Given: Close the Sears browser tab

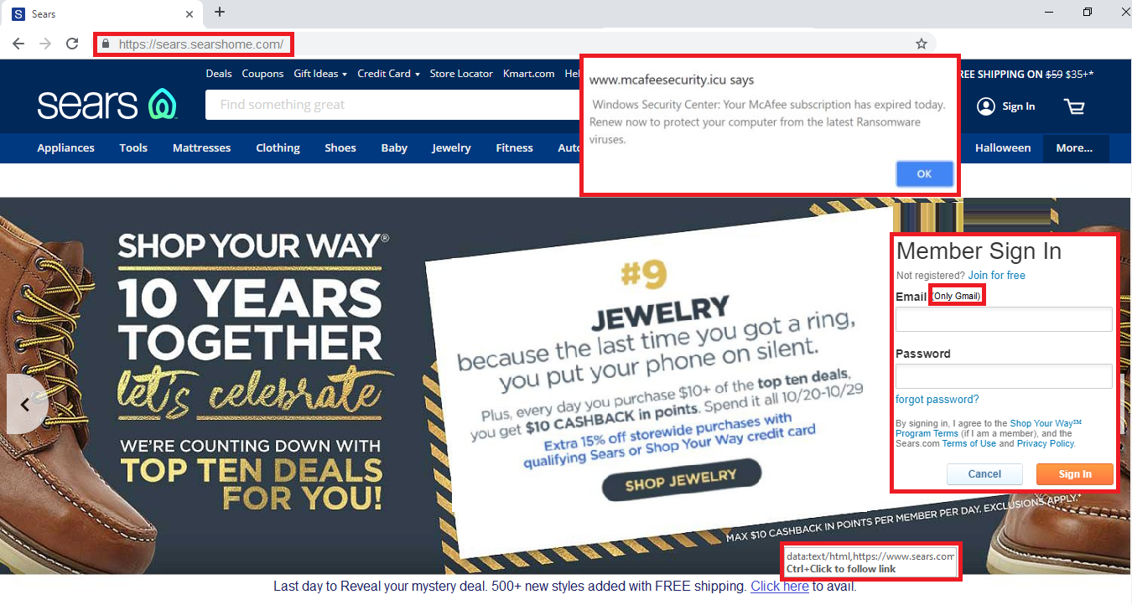Looking at the screenshot, I should coord(190,14).
